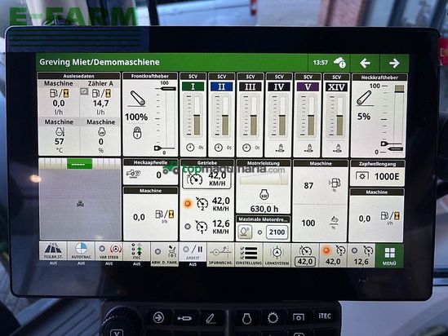The height and width of the screenshot is (336, 448).
Task: Tap the engine rpm icon button
Action: (x=245, y=232)
